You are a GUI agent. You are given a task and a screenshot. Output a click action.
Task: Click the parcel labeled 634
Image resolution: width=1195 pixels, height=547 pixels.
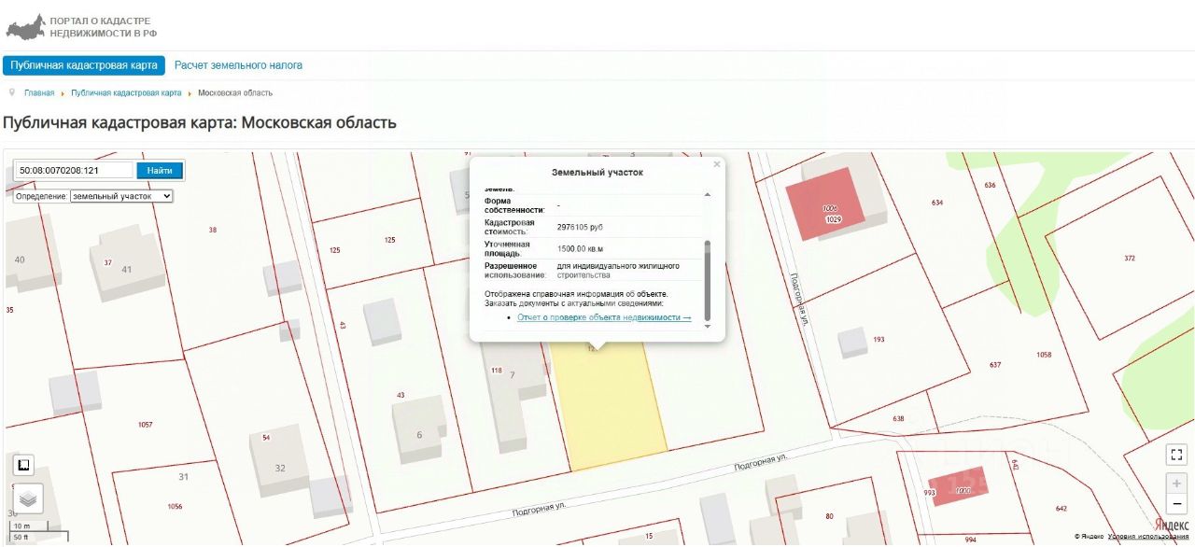point(937,203)
